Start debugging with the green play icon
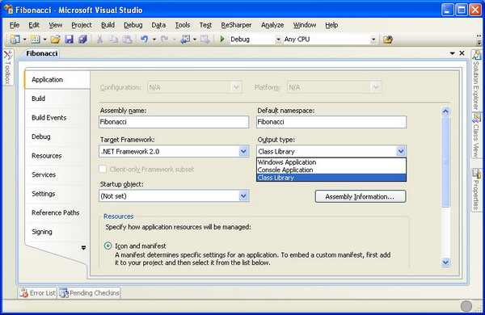The height and width of the screenshot is (315, 485). [x=221, y=40]
